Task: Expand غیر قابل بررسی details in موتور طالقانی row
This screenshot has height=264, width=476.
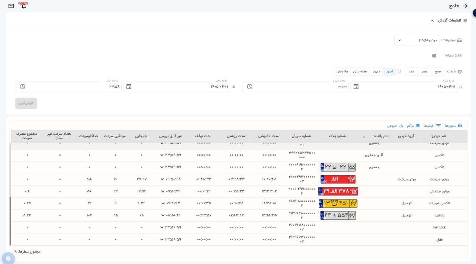Action: (x=162, y=191)
